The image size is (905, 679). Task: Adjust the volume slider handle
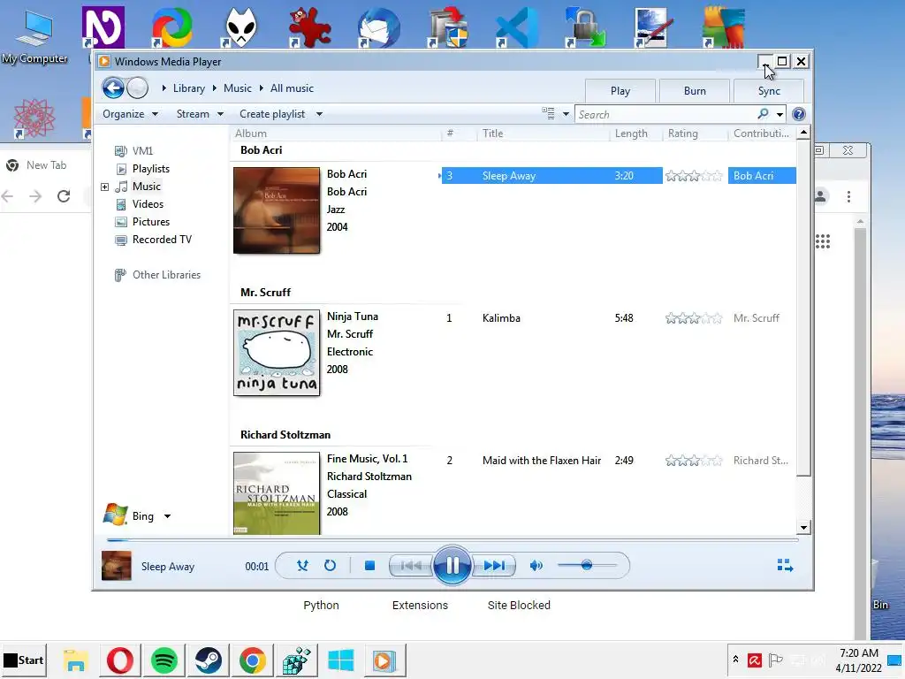coord(587,565)
